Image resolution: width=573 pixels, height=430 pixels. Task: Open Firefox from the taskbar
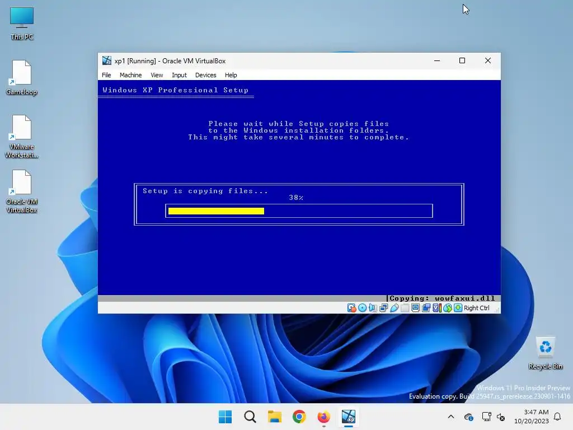pos(324,417)
